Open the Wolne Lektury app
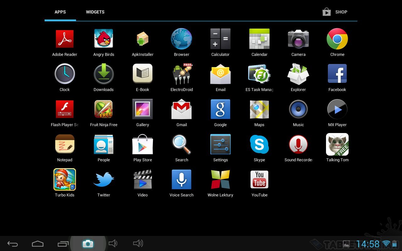402x251 pixels. point(220,179)
